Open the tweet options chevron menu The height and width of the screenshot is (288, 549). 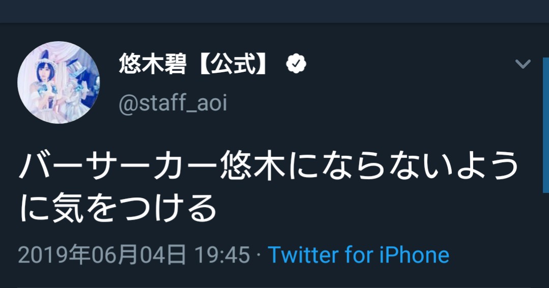point(523,64)
